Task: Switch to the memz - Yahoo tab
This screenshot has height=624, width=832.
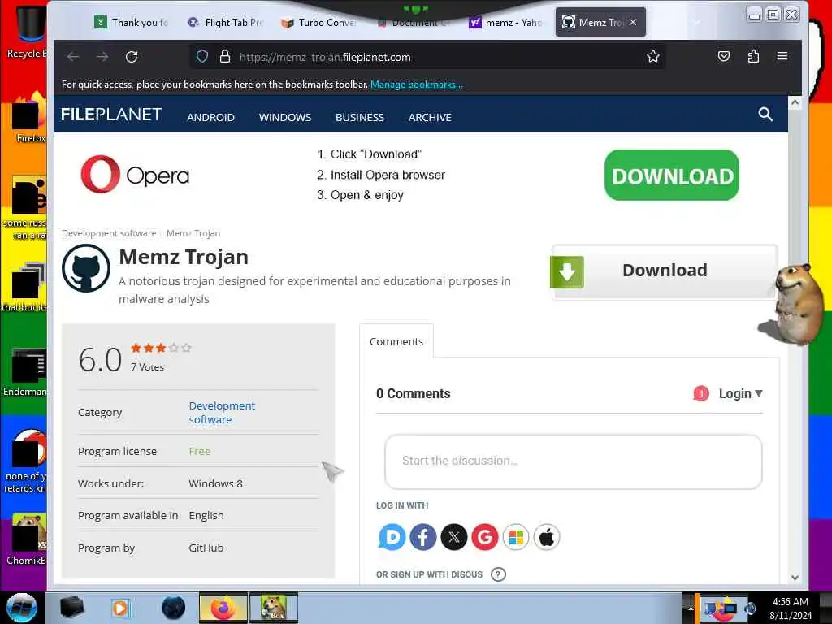Action: pos(505,22)
